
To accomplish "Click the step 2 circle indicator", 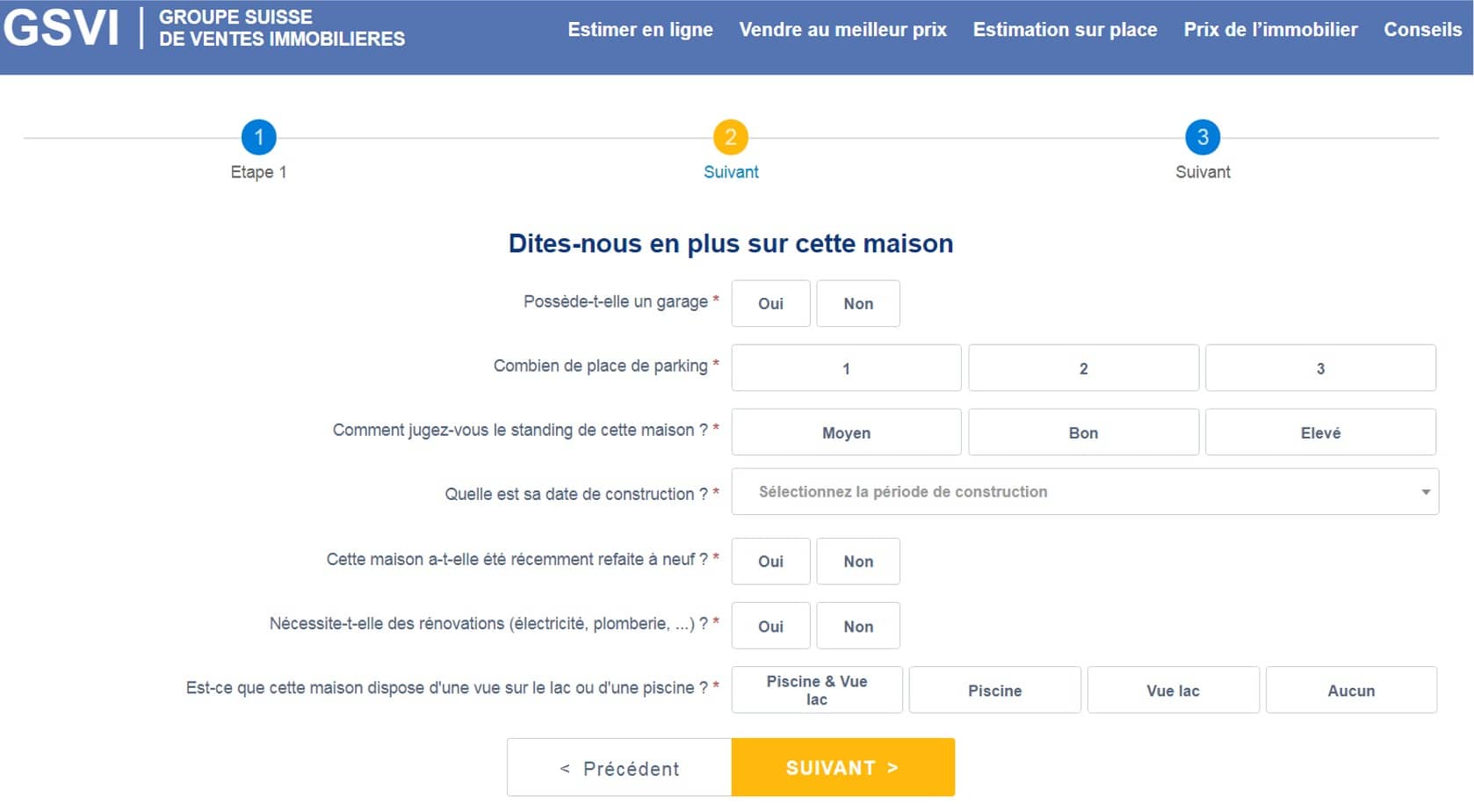I will [x=730, y=137].
